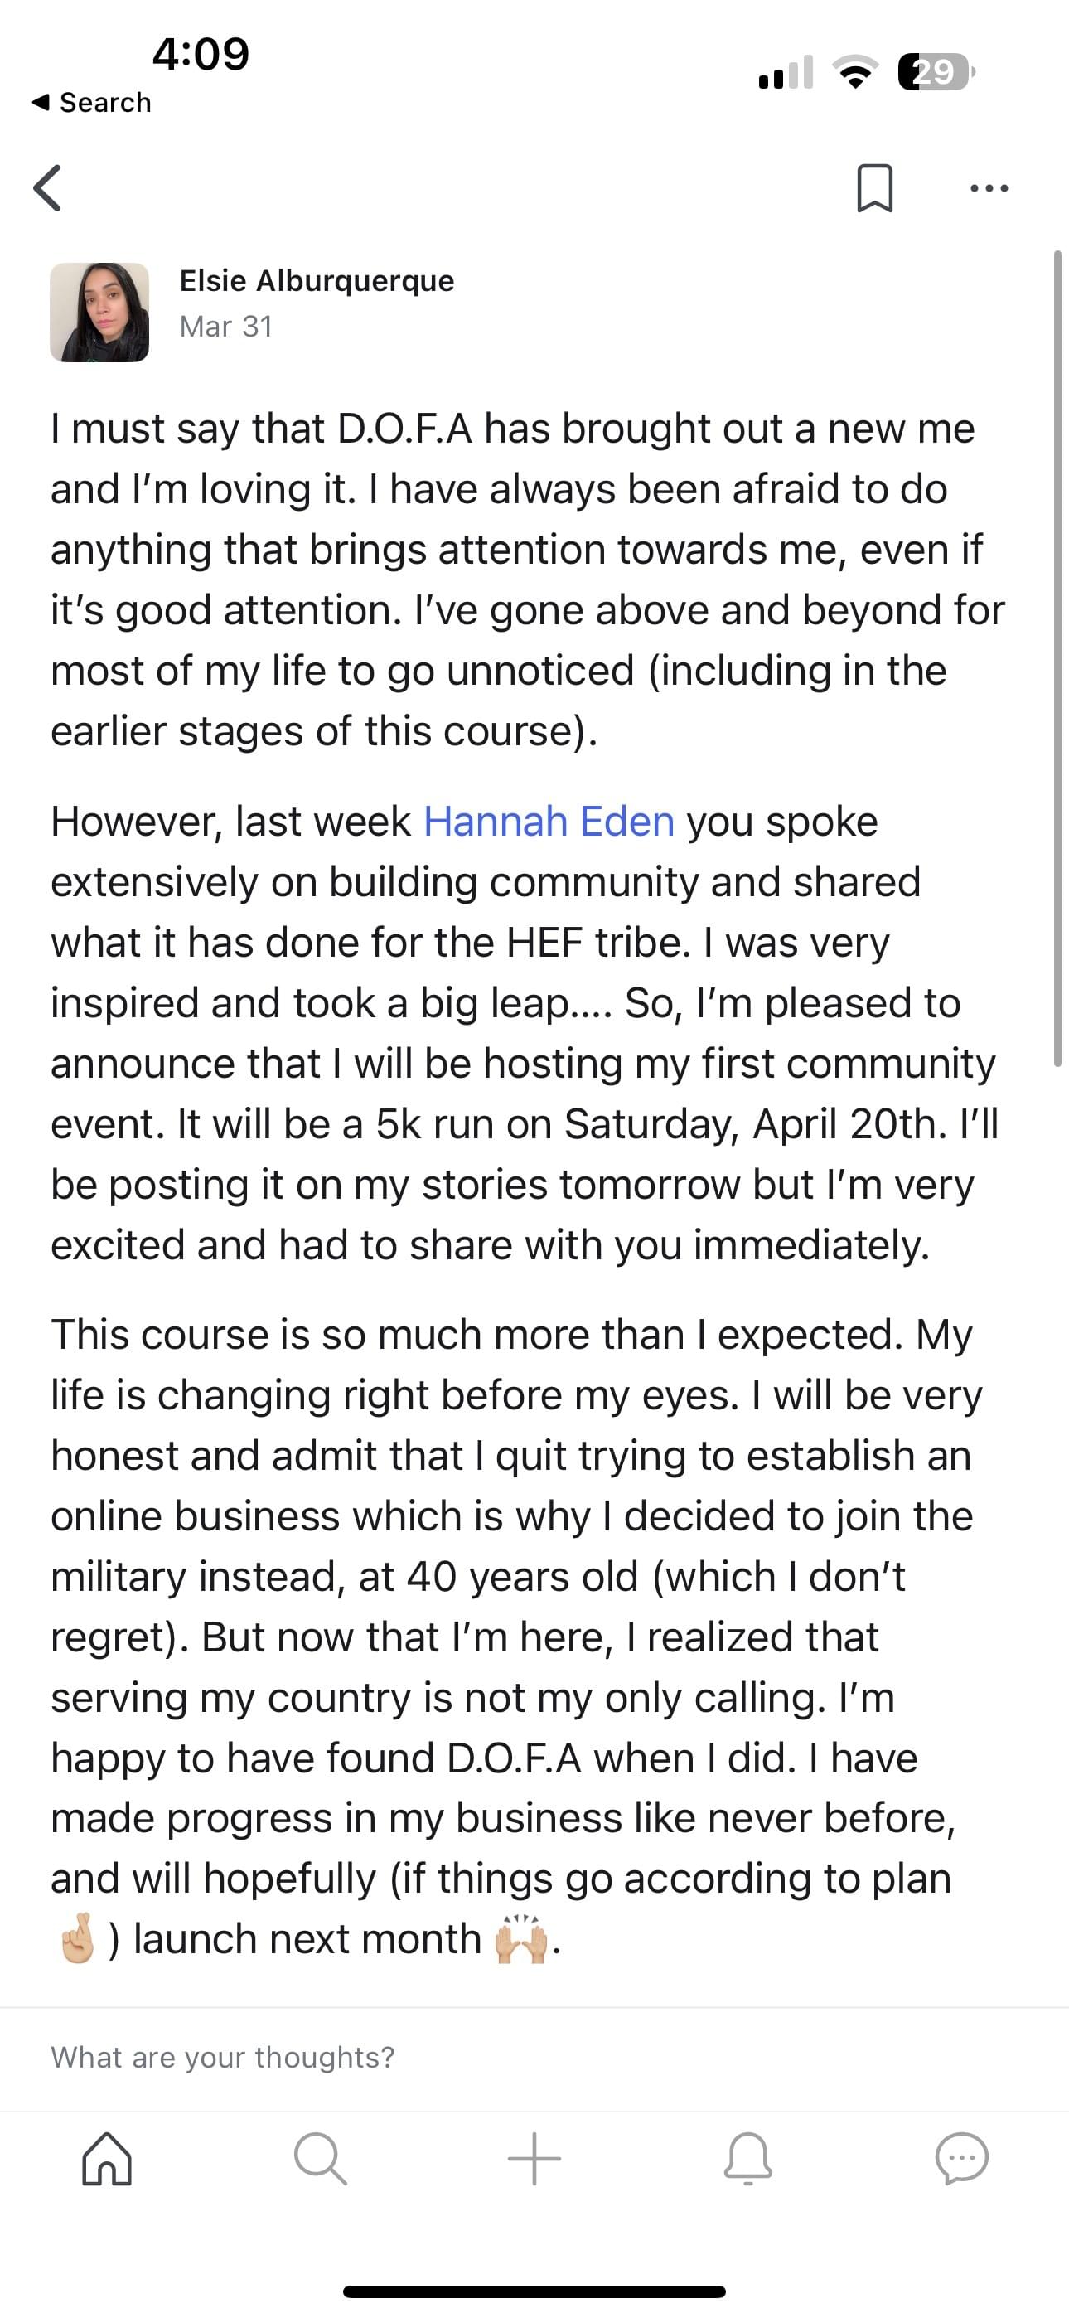Open the search magnifier tab
Screen dimensions: 1069x2318
pyautogui.click(x=321, y=2159)
